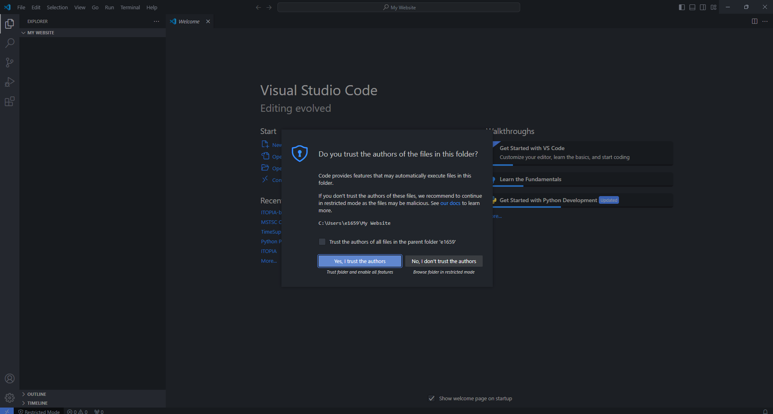Toggle secondary side bar layout icon
The width and height of the screenshot is (773, 414).
tap(703, 7)
